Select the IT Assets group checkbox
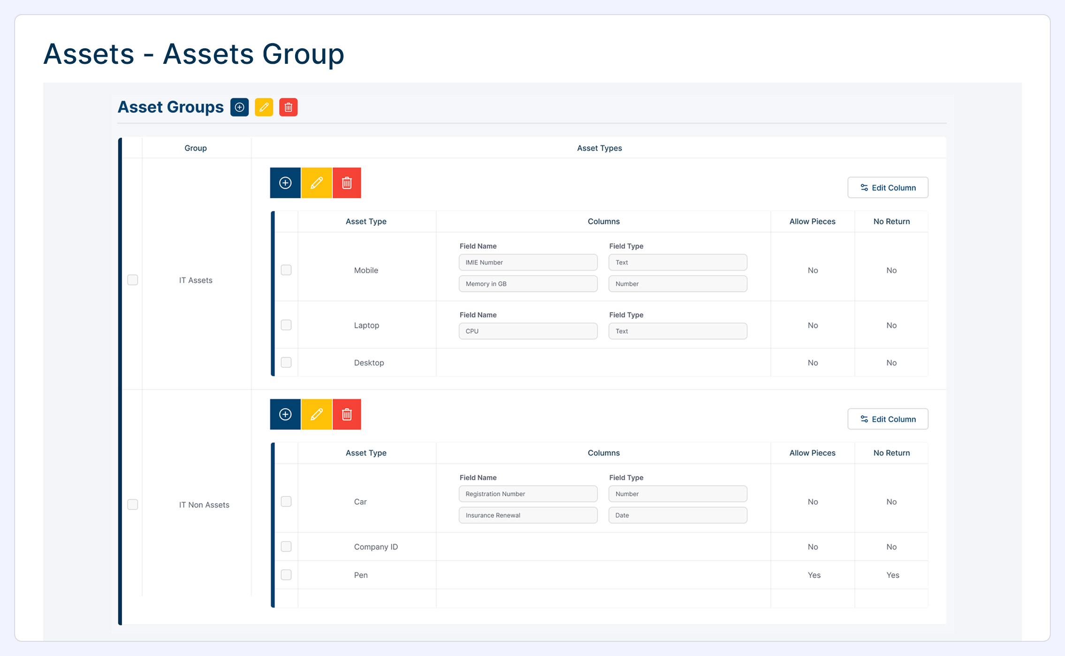This screenshot has width=1065, height=656. point(133,280)
